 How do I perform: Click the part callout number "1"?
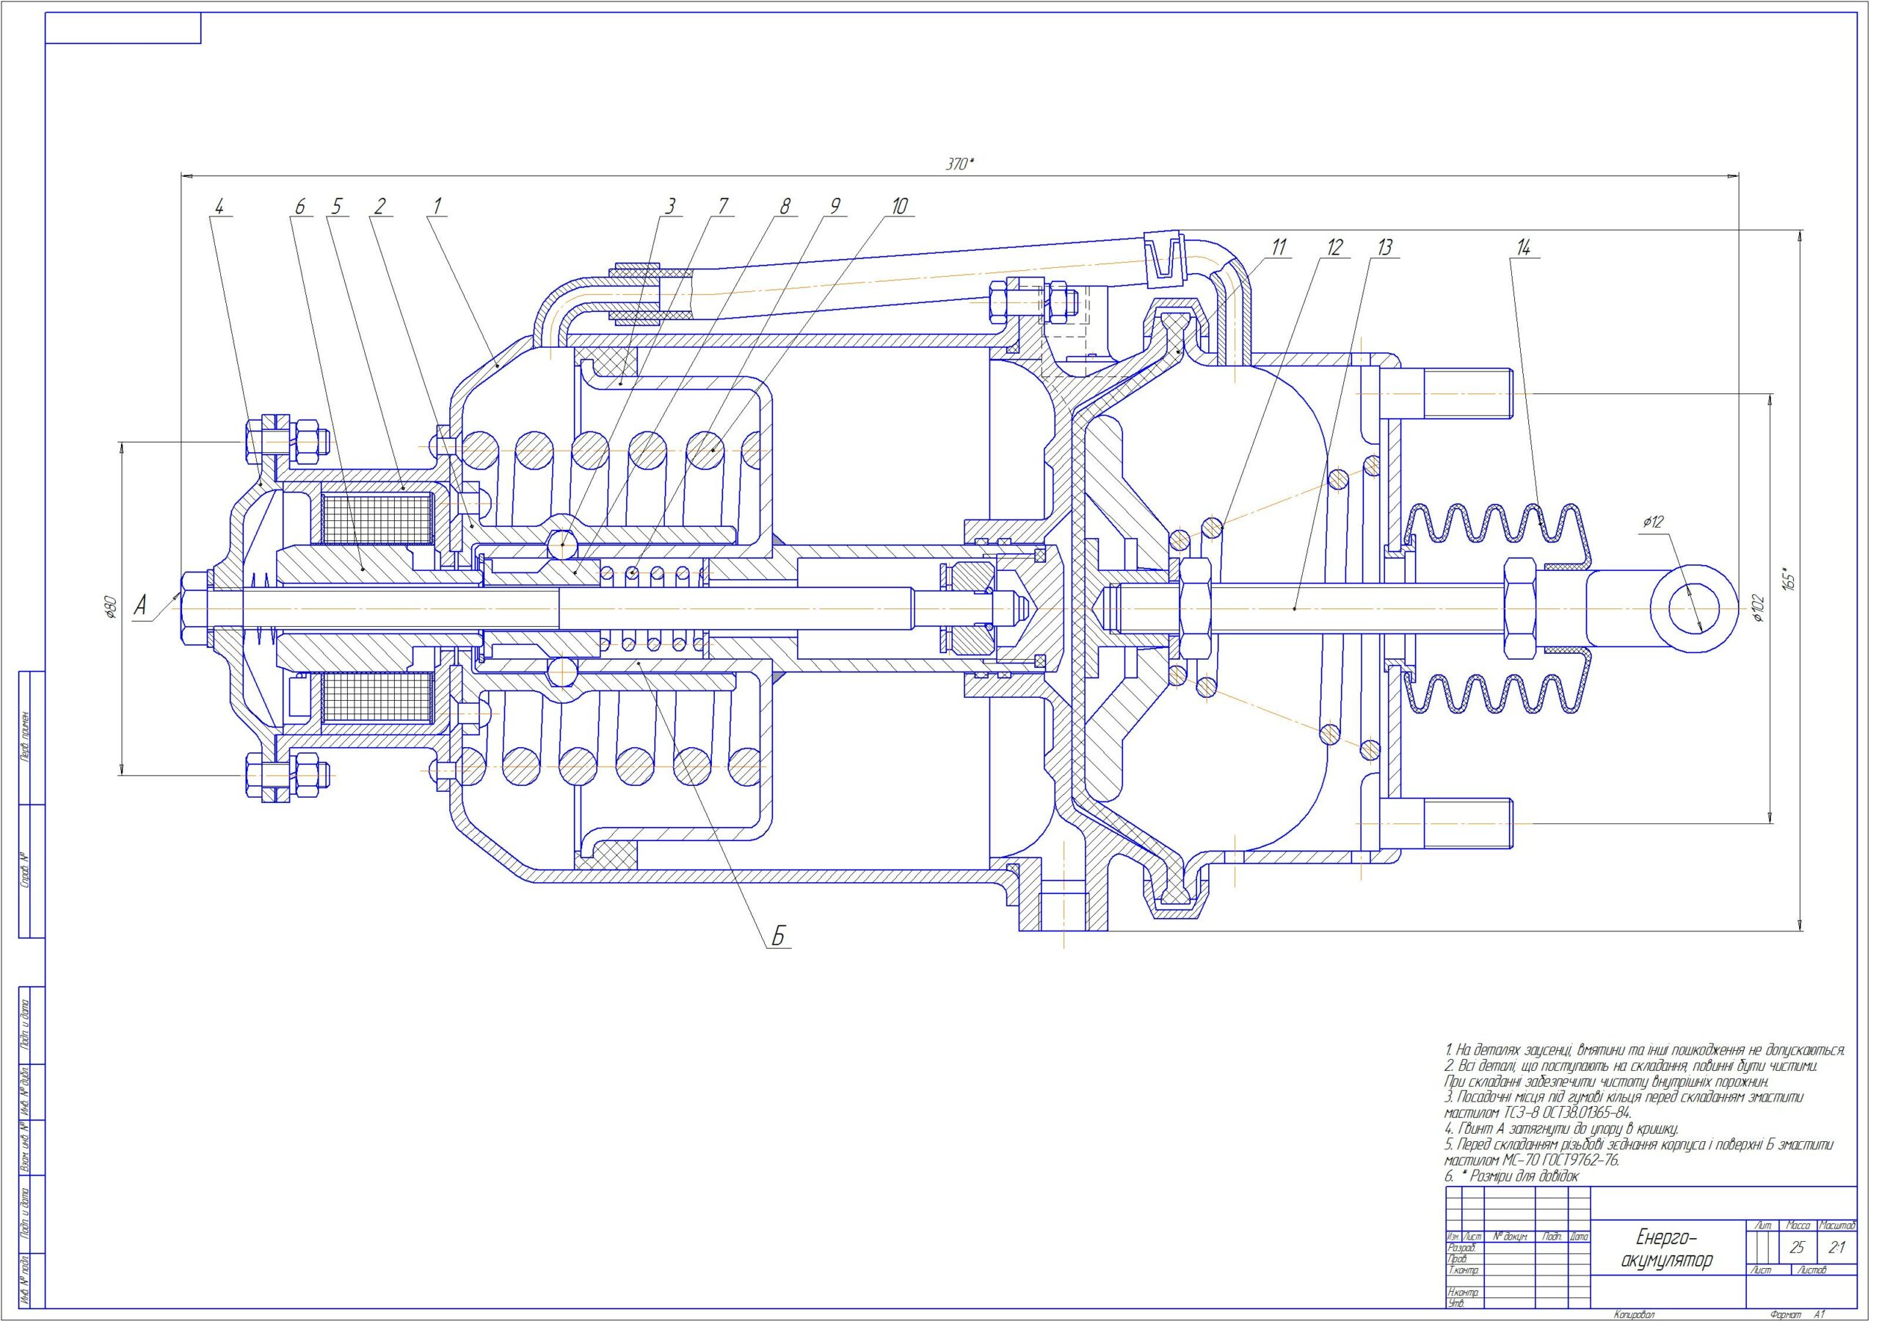(437, 206)
